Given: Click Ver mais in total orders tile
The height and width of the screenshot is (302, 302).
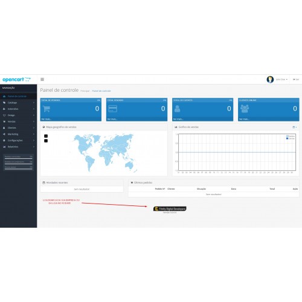Looking at the screenshot, I should coord(46,119).
